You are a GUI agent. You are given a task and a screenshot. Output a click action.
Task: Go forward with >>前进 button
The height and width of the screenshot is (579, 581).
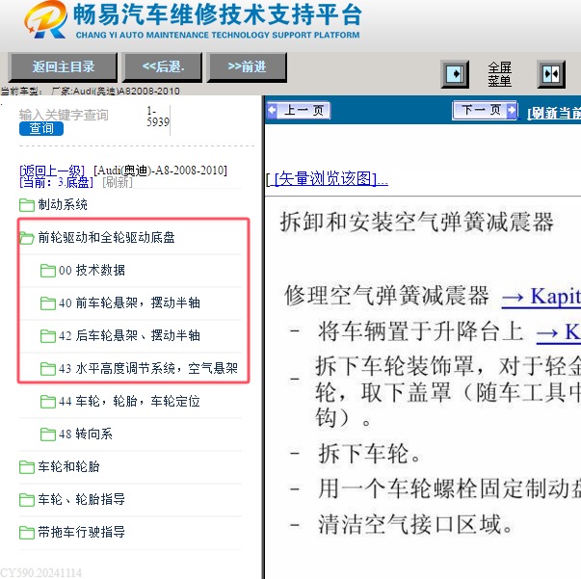tap(247, 67)
